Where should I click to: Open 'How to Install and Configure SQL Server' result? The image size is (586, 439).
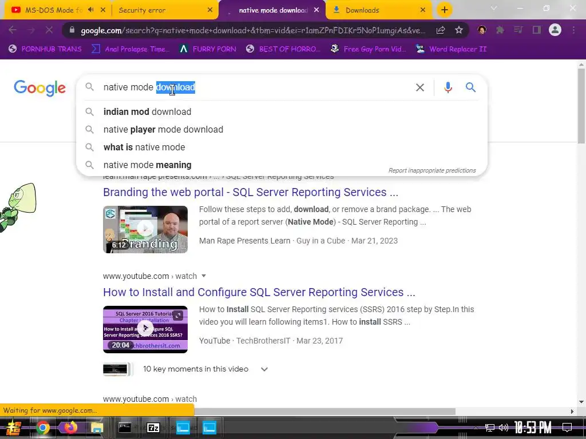click(259, 292)
